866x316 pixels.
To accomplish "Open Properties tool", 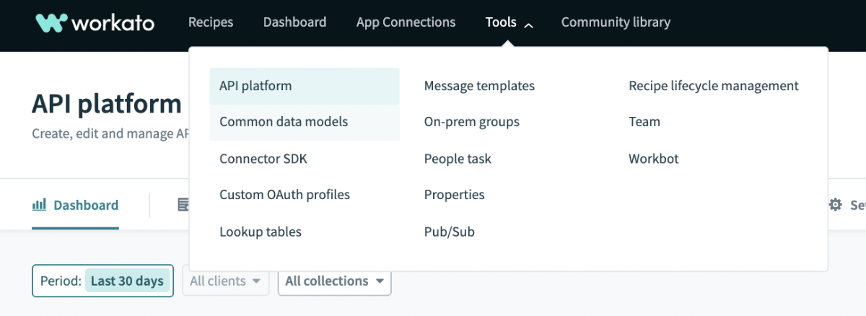I will [x=455, y=195].
